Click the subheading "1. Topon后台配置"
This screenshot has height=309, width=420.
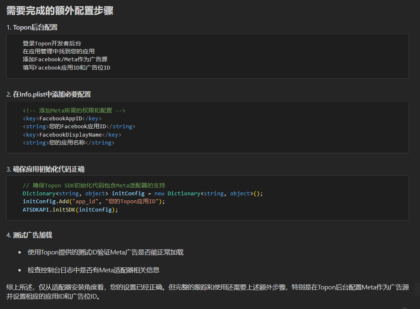coord(32,27)
